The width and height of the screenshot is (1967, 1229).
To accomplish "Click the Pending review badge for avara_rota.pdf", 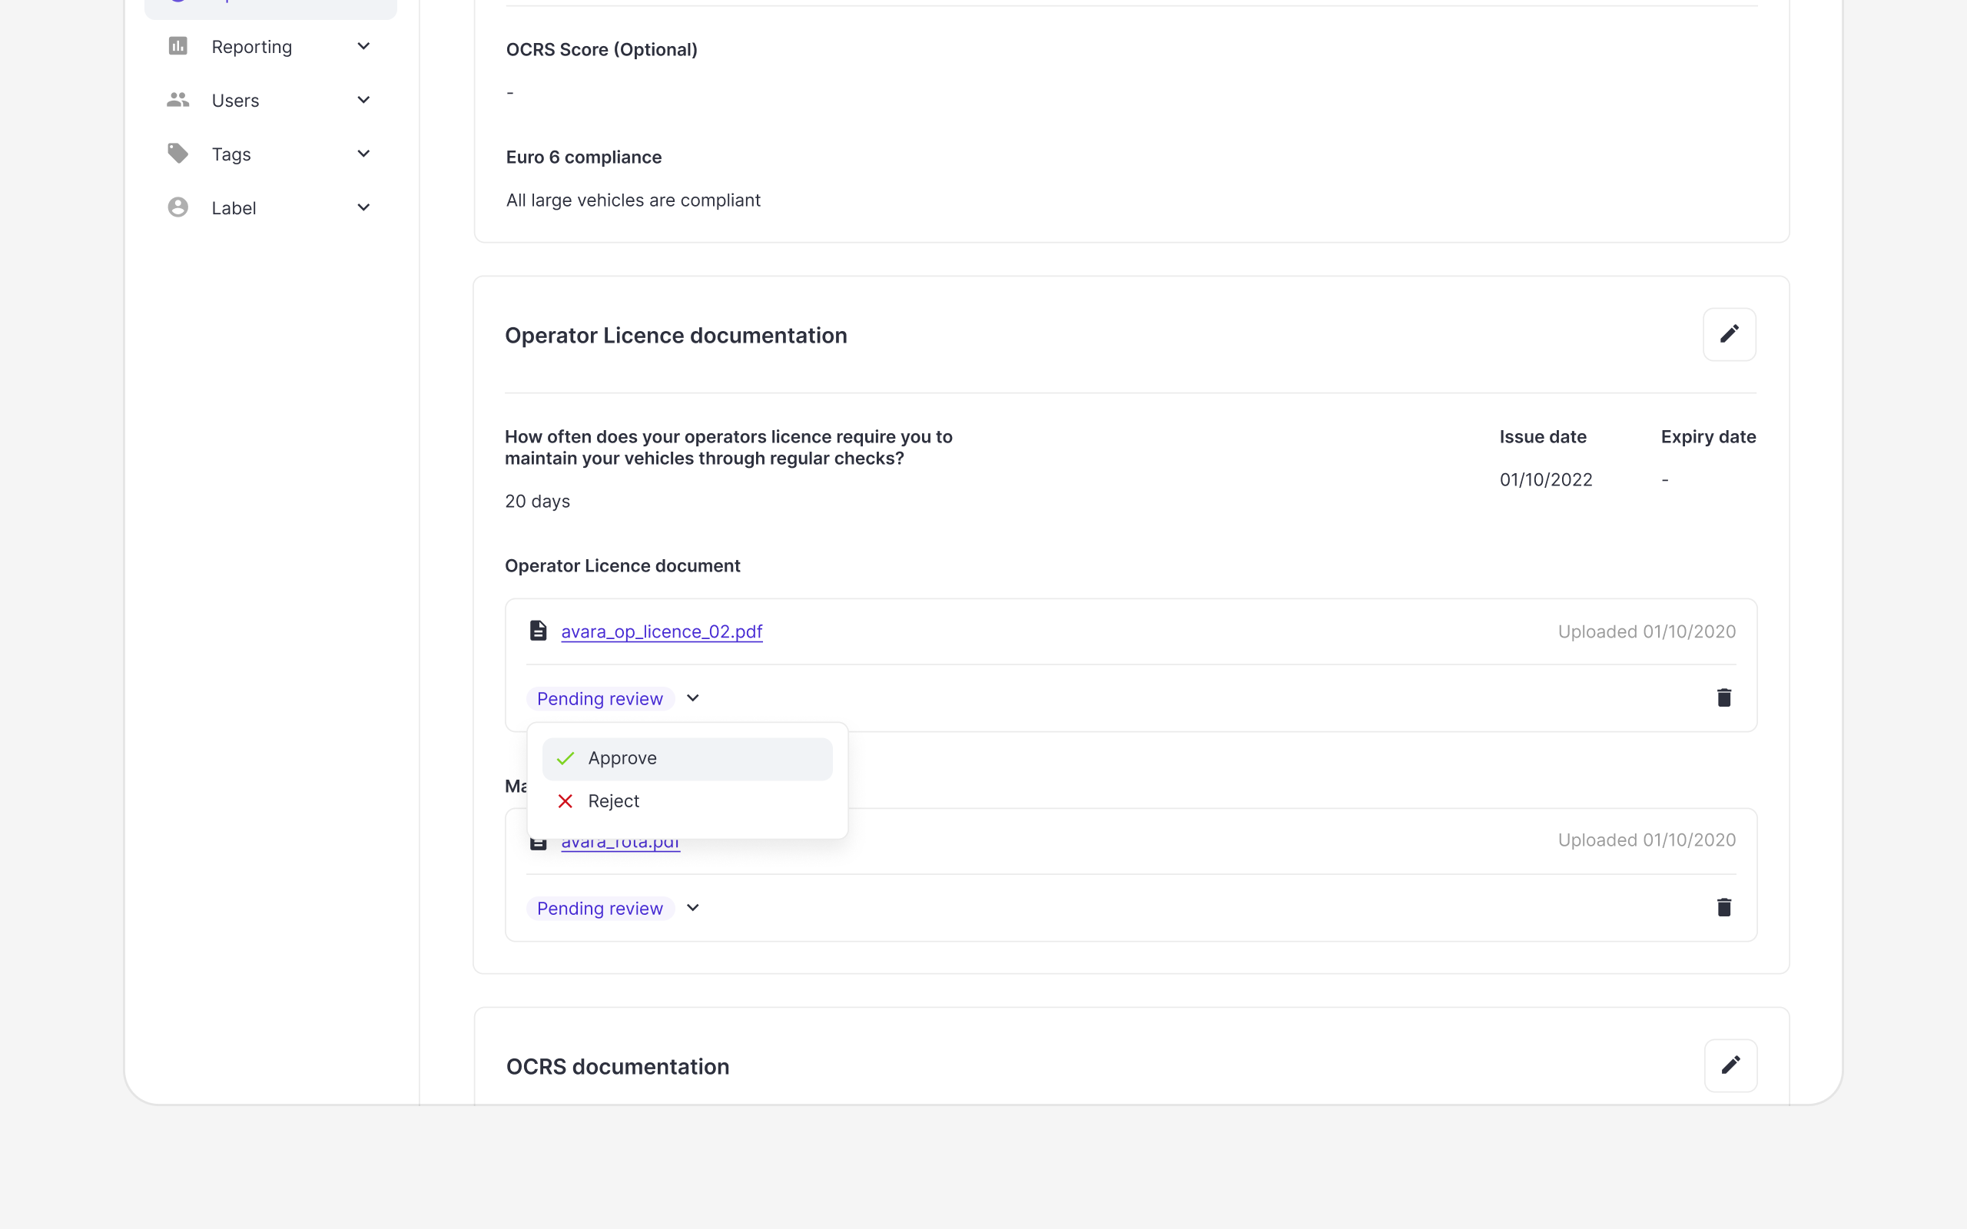I will tap(600, 908).
